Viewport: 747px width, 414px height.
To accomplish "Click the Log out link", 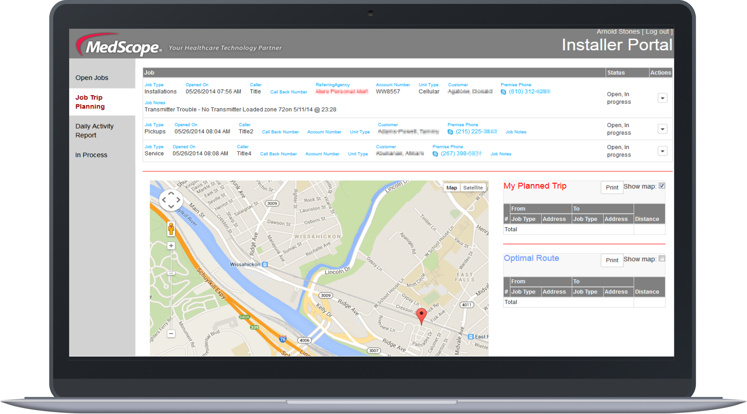I will coord(657,31).
